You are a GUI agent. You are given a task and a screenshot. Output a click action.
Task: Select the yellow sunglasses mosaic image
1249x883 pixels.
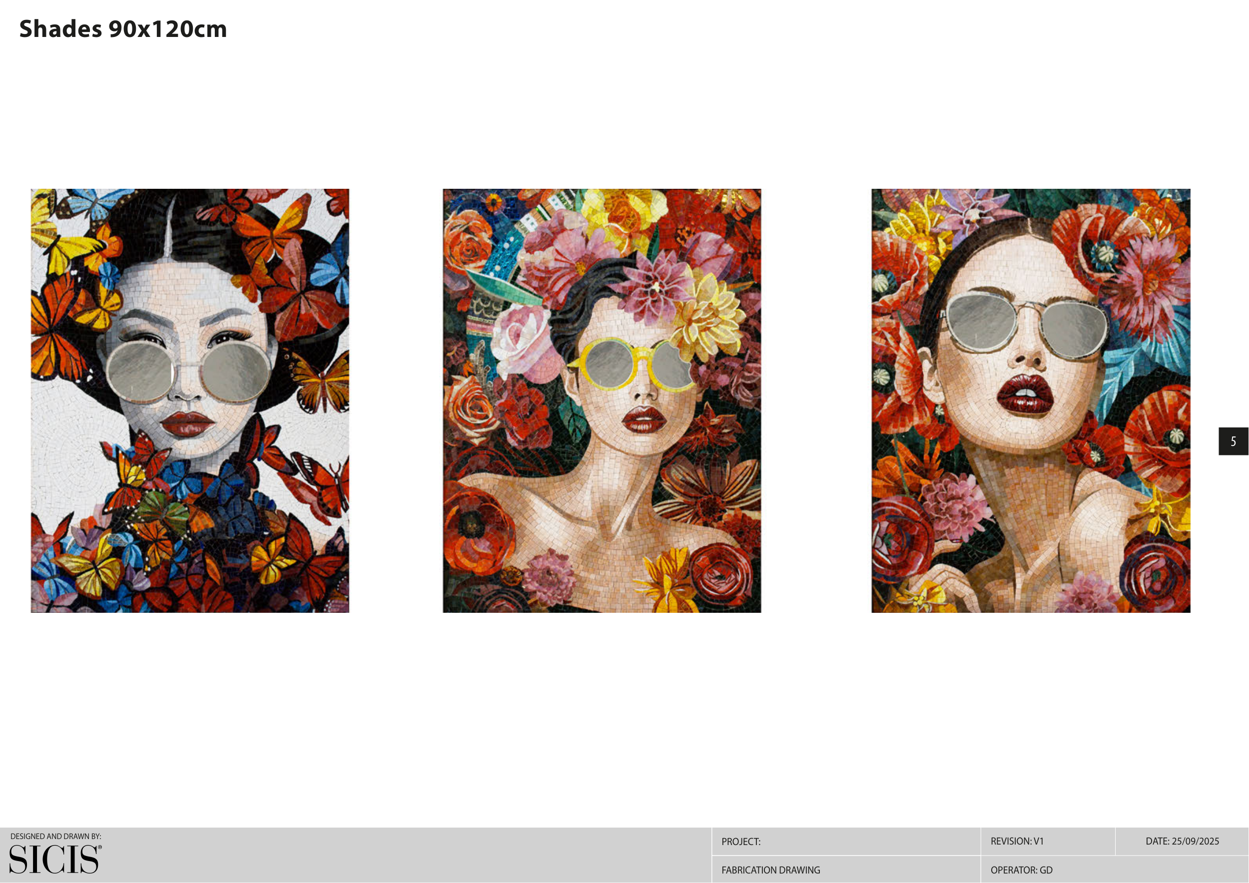click(602, 401)
